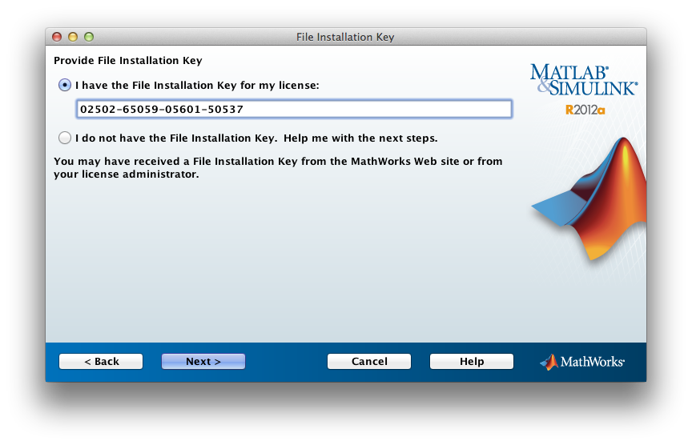Minimize the window using the yellow button
This screenshot has height=445, width=692.
73,37
